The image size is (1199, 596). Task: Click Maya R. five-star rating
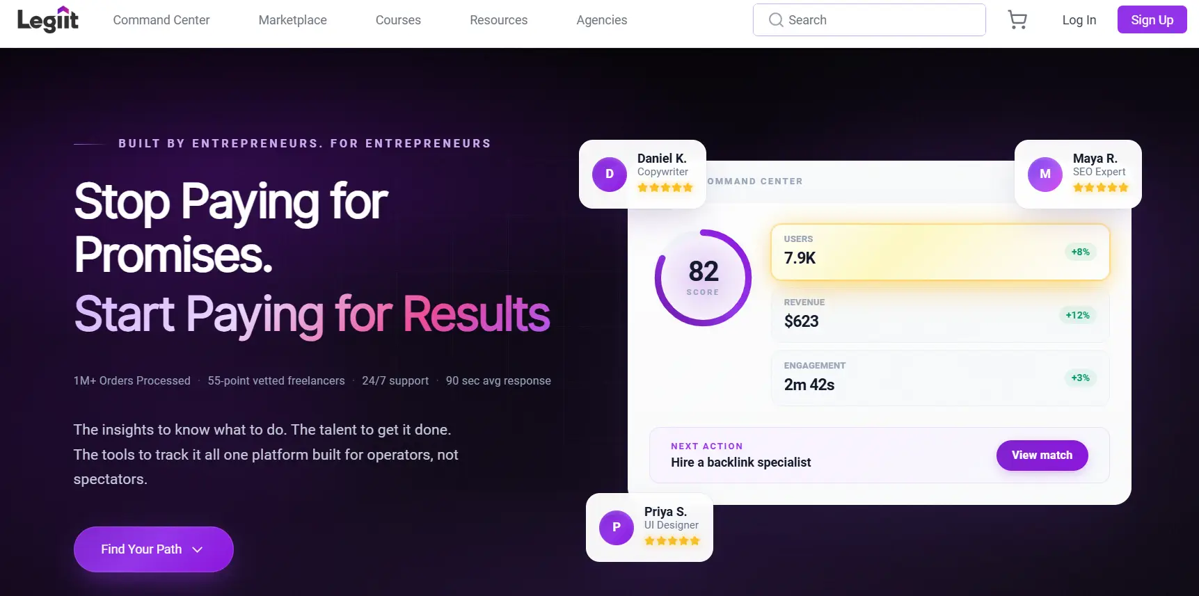click(x=1101, y=188)
